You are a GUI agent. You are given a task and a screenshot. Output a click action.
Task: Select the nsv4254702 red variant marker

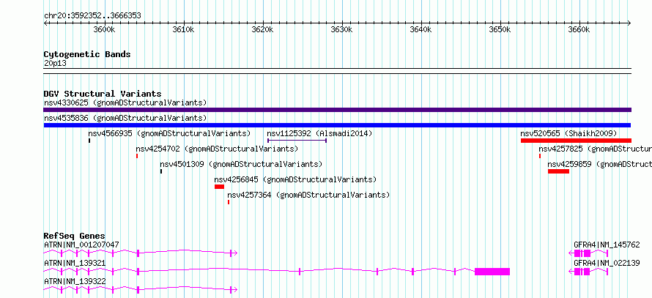coord(137,156)
